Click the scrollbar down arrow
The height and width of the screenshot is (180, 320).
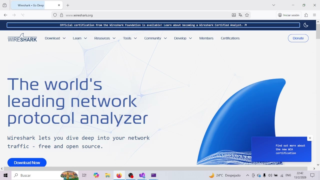[x=318, y=165]
